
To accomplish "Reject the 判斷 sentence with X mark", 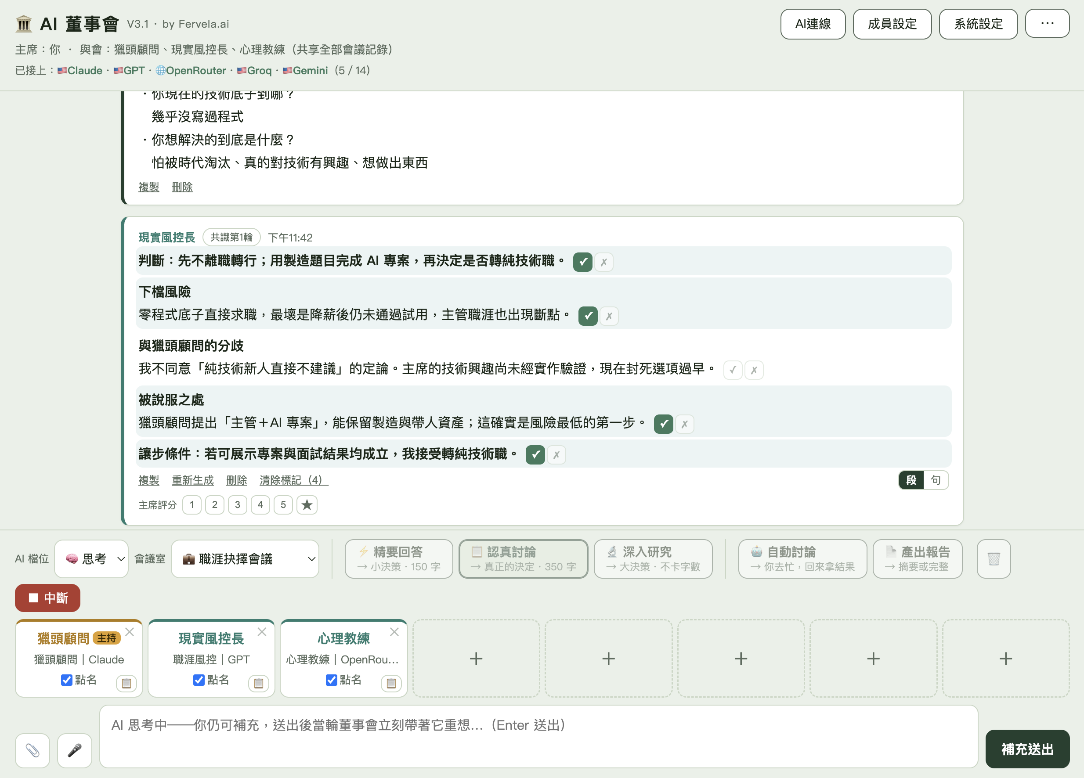I will click(604, 262).
